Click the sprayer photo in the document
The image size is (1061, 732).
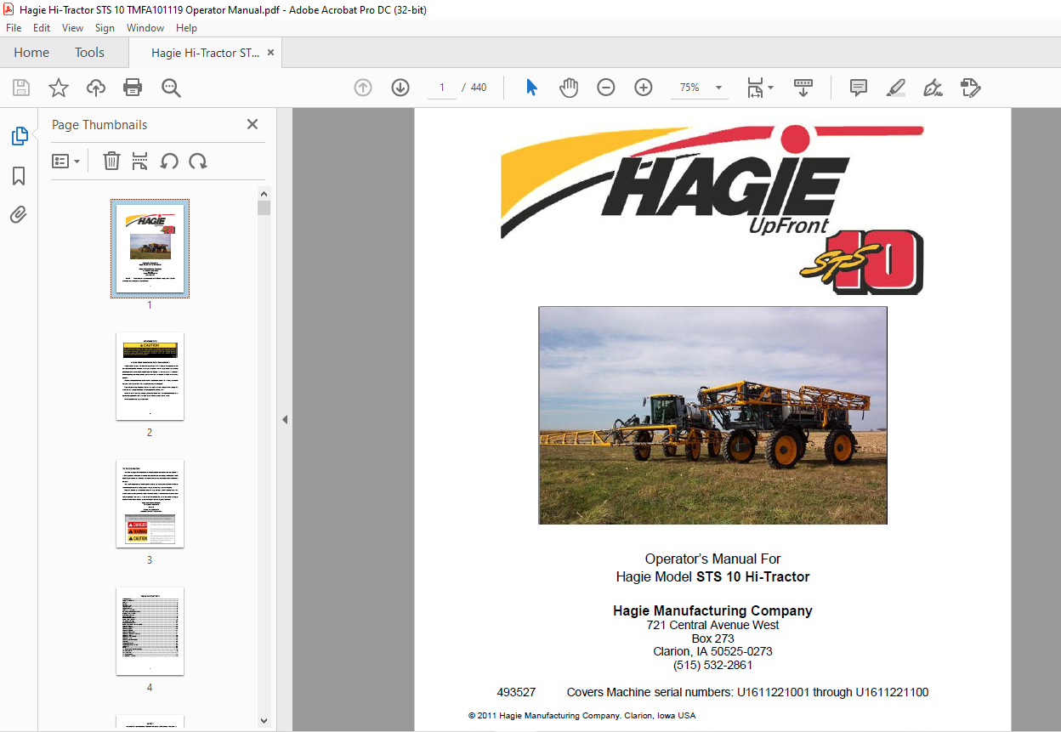pyautogui.click(x=712, y=415)
